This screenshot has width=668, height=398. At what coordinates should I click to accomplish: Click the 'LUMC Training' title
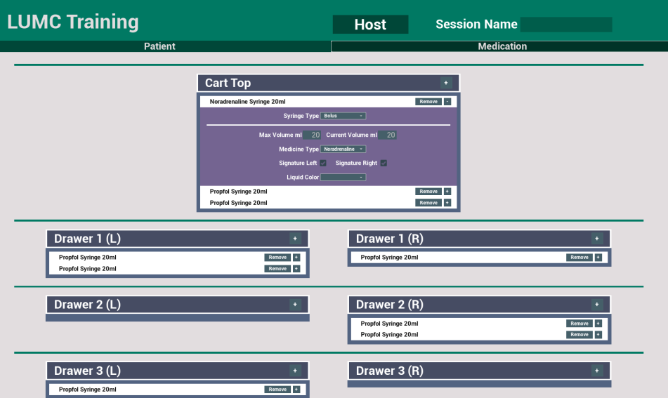coord(73,22)
